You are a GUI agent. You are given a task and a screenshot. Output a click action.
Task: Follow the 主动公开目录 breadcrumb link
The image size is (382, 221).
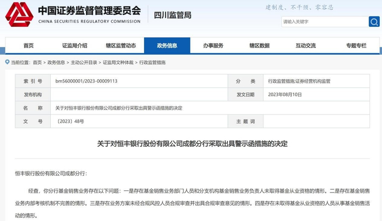pyautogui.click(x=84, y=63)
